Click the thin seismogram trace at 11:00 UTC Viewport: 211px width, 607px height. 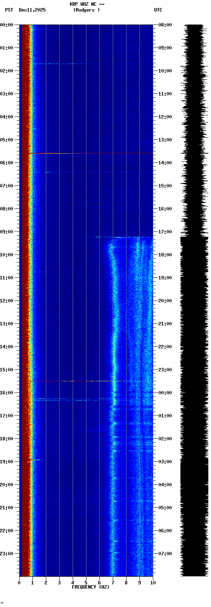(194, 94)
